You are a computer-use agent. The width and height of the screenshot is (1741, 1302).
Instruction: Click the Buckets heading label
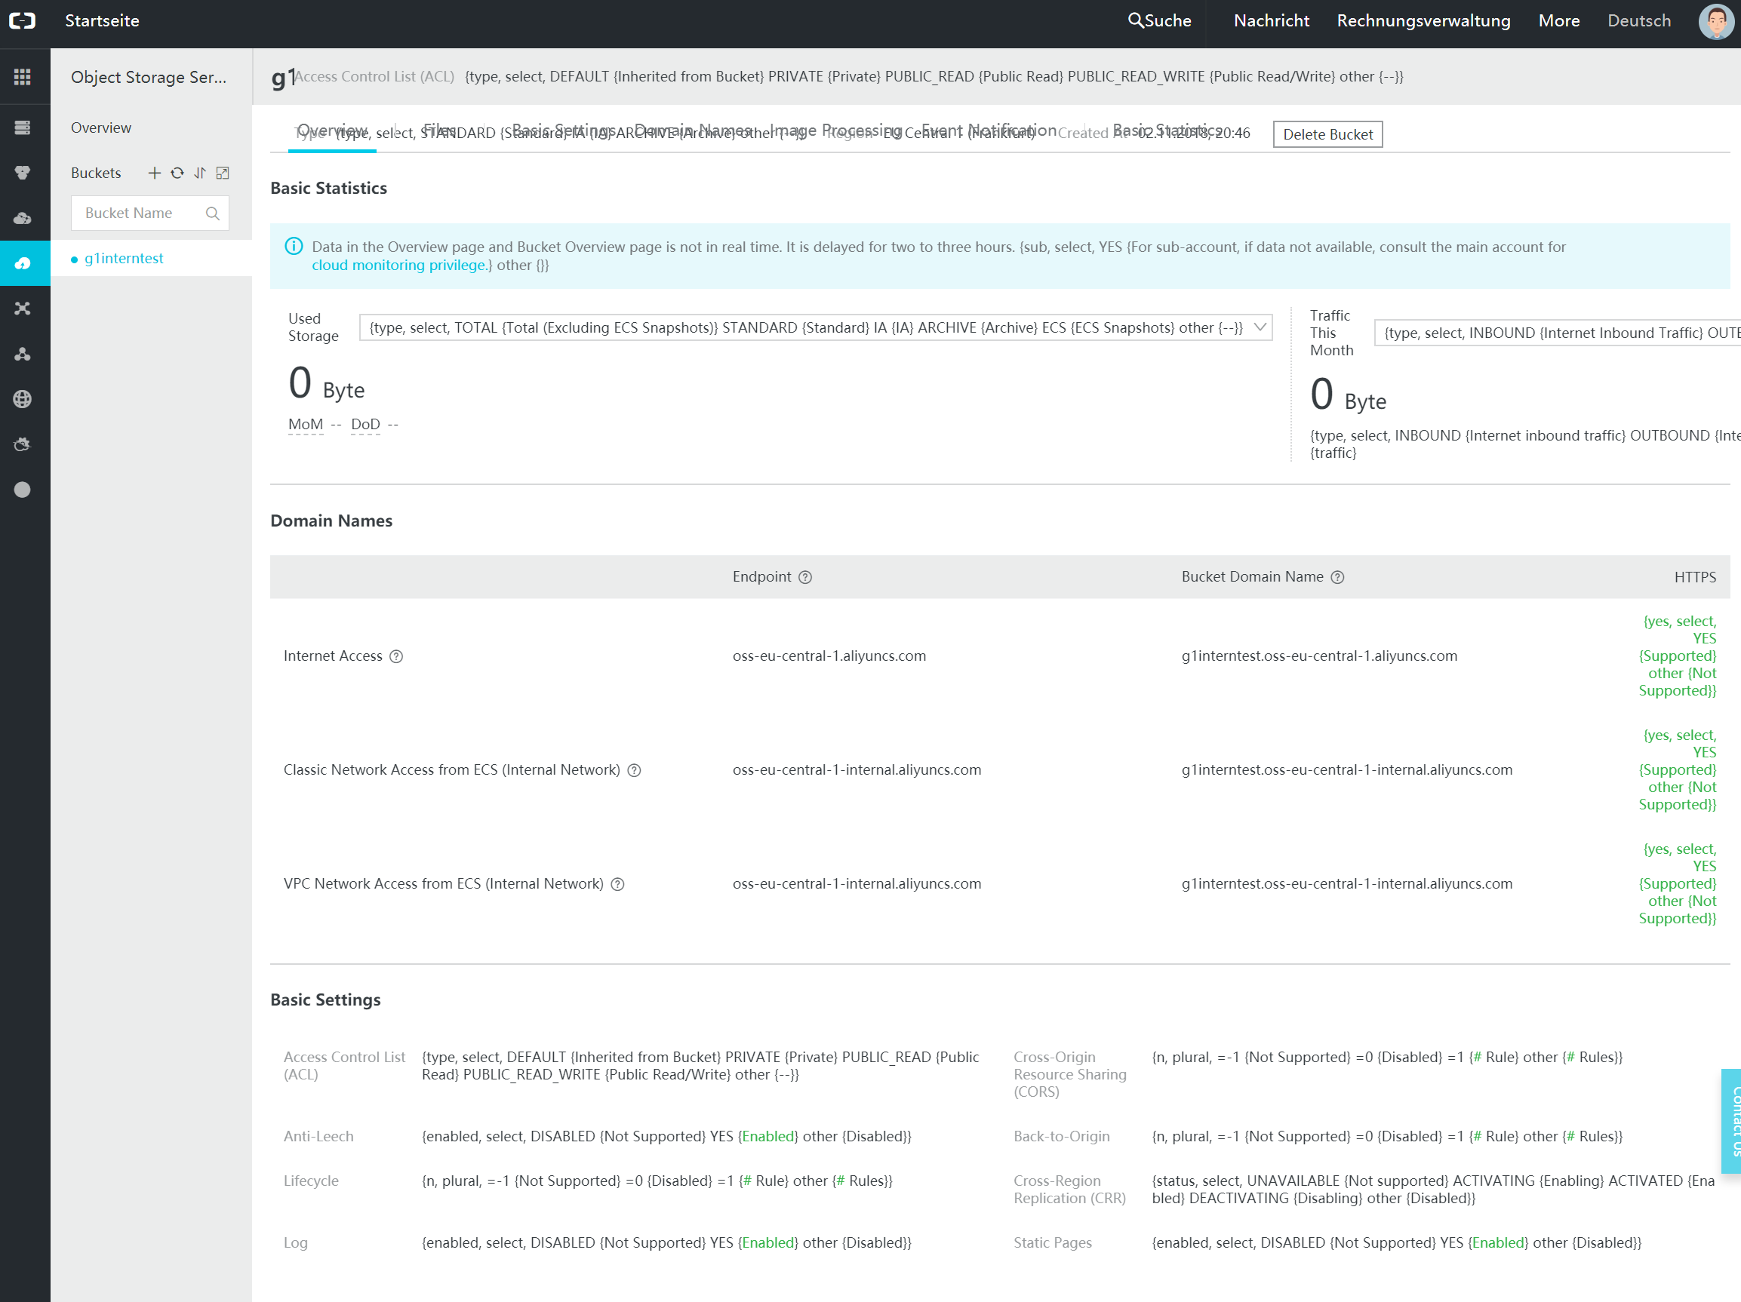(x=96, y=173)
